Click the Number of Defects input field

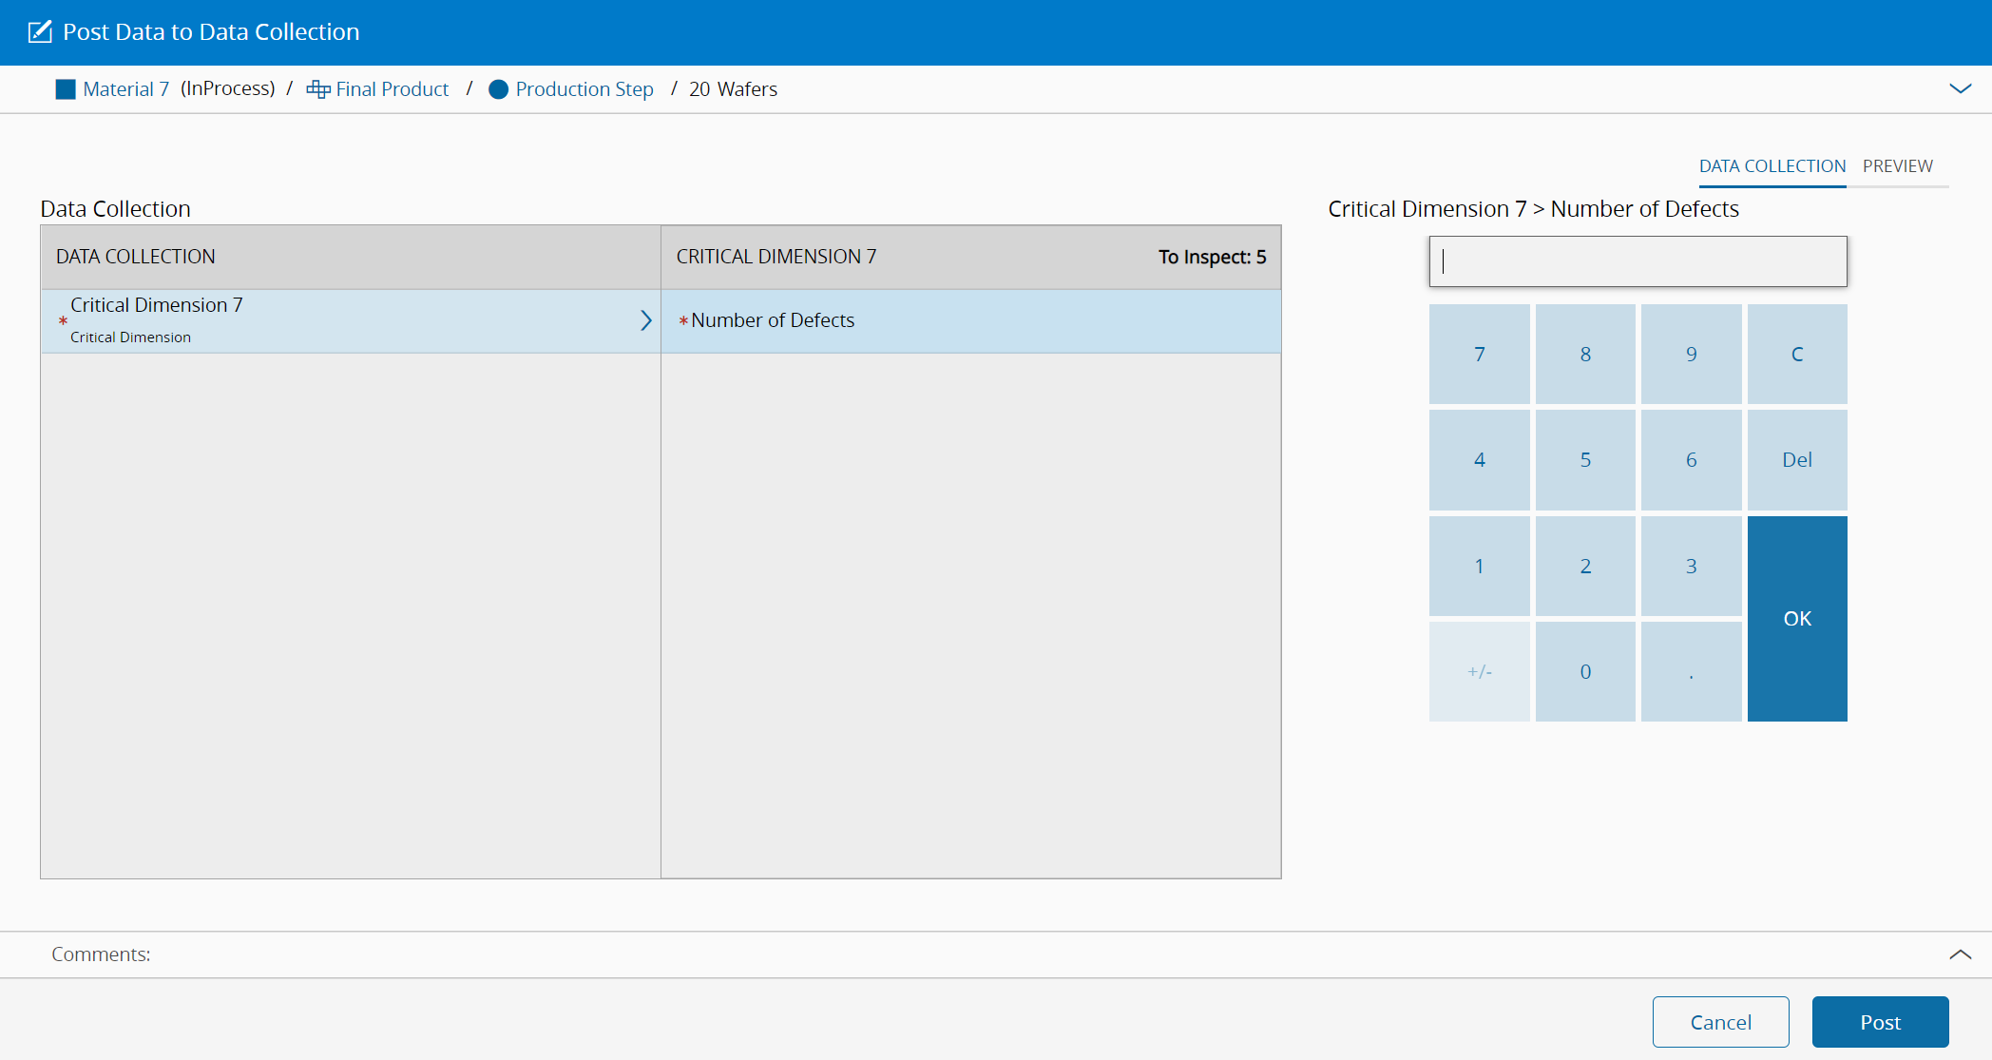pyautogui.click(x=1638, y=261)
